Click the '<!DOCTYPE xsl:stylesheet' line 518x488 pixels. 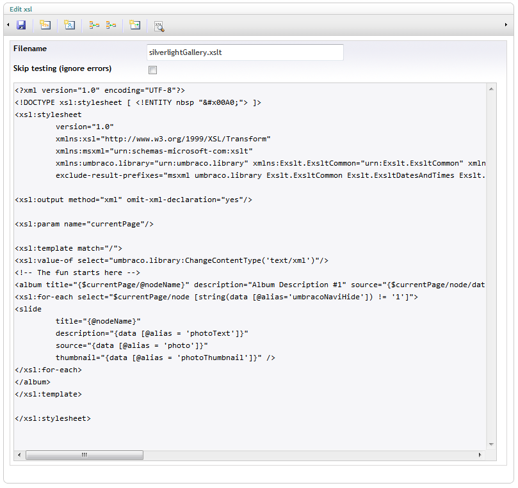tap(138, 102)
